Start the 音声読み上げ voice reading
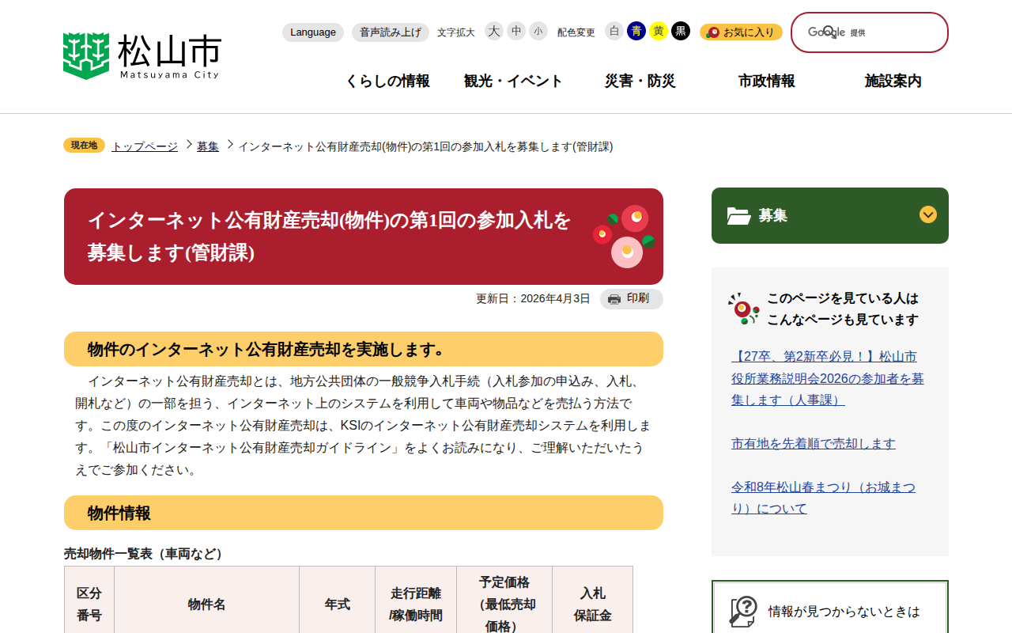Screen dimensions: 1012x633 click(391, 32)
